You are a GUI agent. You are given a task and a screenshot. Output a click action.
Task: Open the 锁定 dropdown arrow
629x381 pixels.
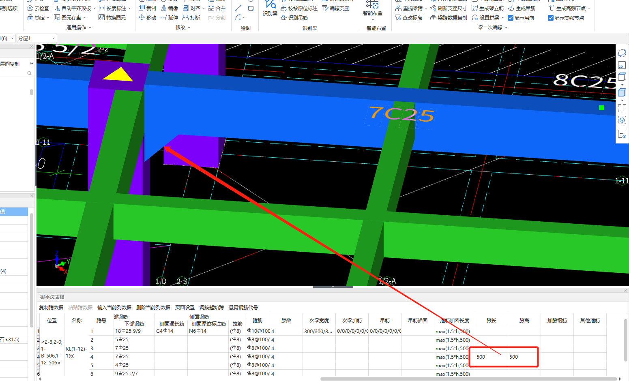pos(48,18)
